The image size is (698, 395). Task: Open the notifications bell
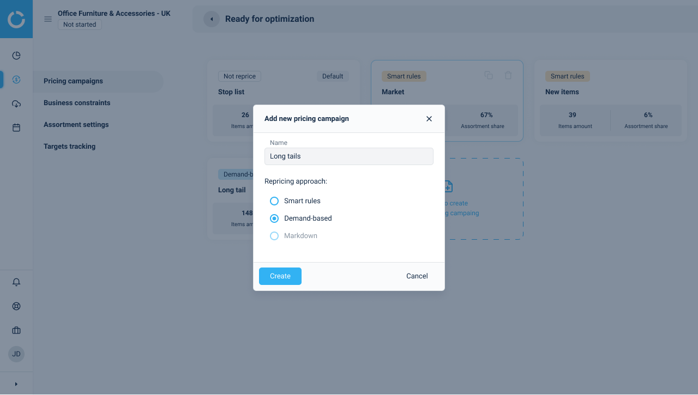[16, 282]
